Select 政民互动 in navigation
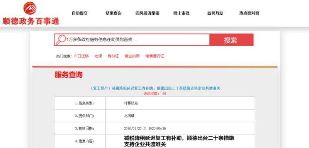Screen dimensions: 309x148 point(215,13)
